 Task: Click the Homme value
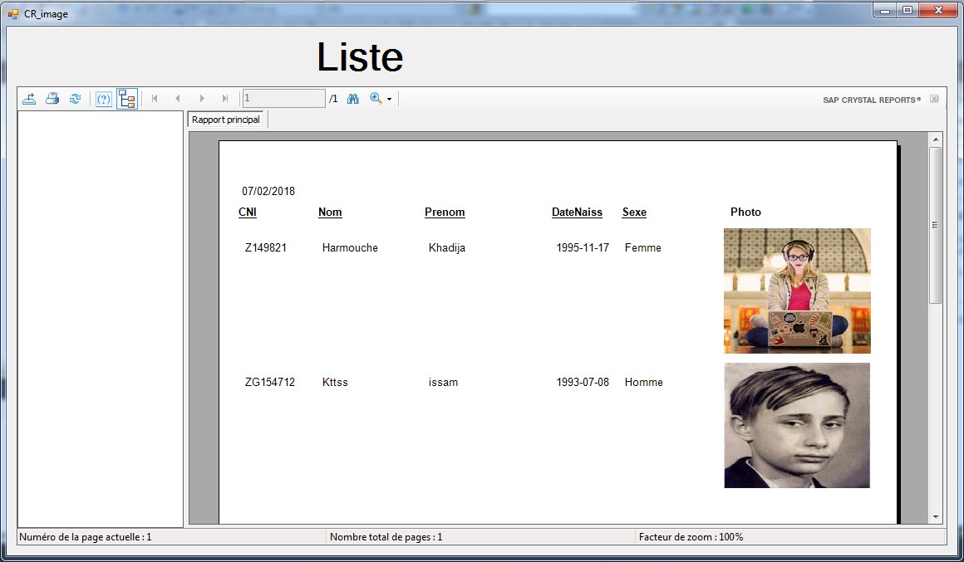(x=644, y=382)
